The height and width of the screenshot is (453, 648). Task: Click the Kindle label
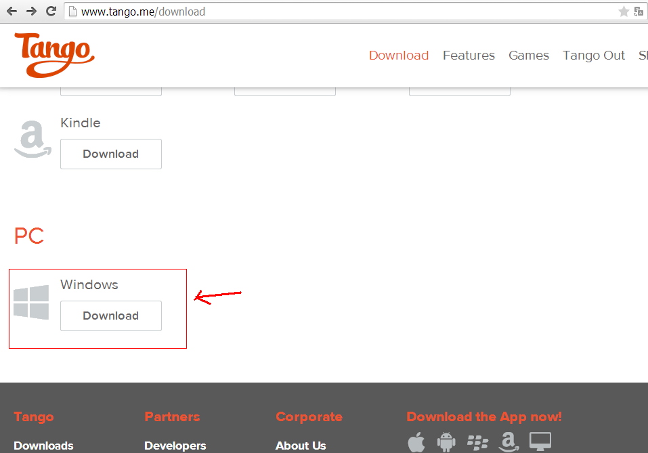click(80, 123)
